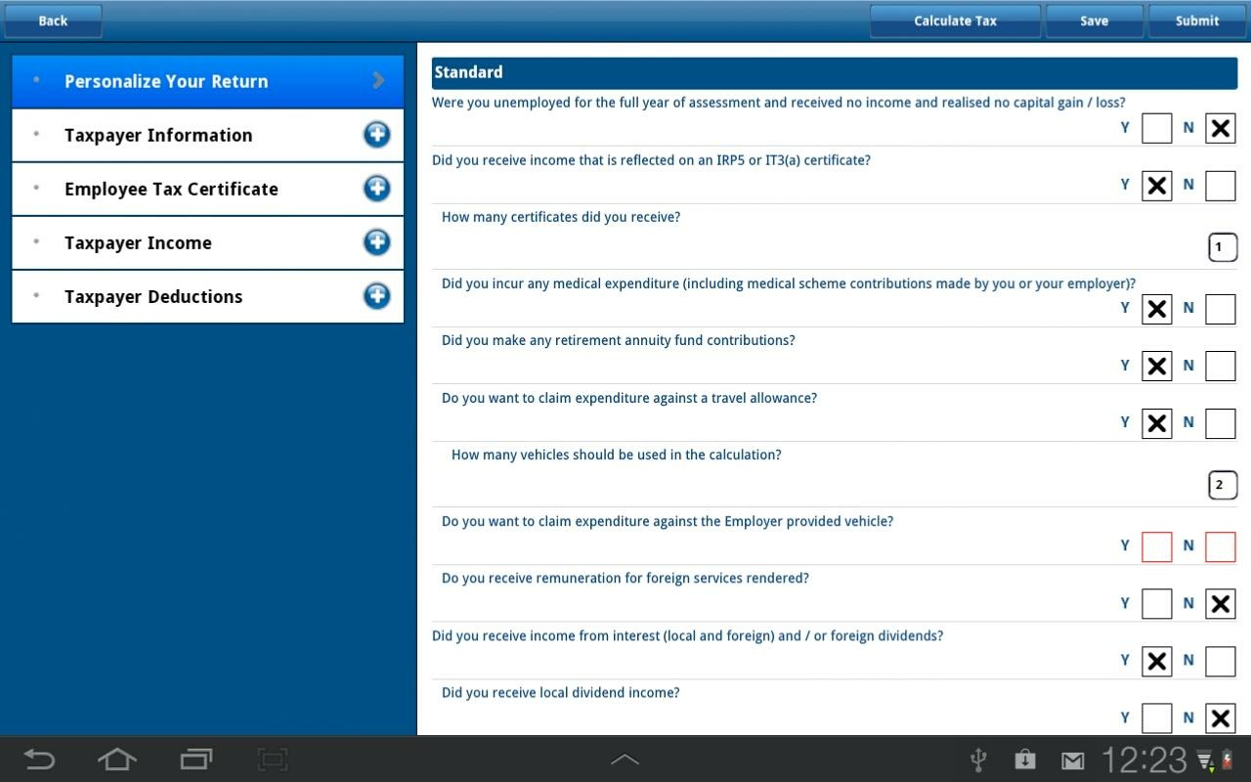Tap the screenshot capture icon
1251x782 pixels.
click(273, 760)
